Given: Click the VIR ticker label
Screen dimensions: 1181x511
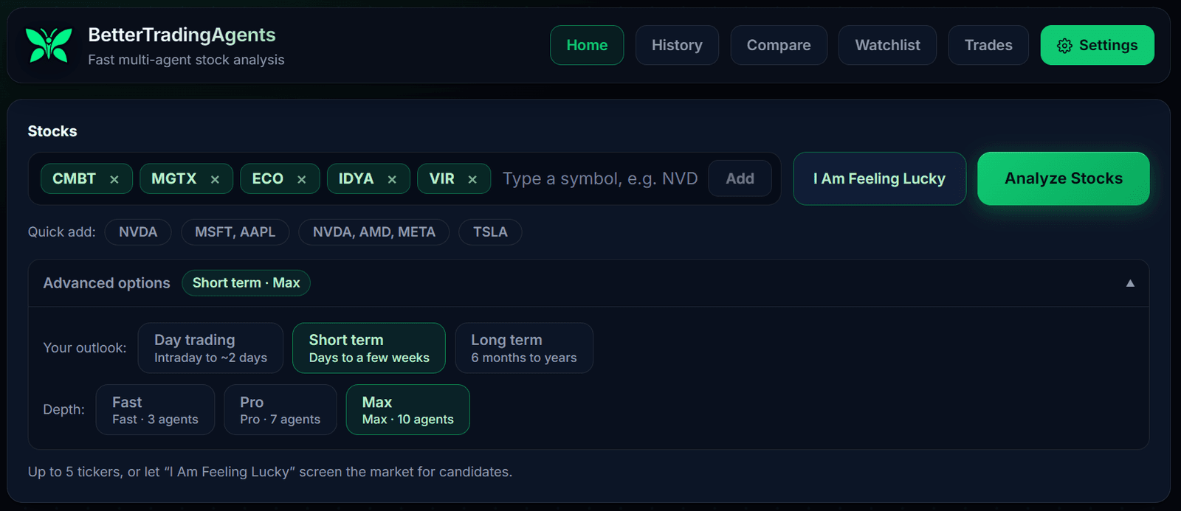Looking at the screenshot, I should pyautogui.click(x=442, y=178).
